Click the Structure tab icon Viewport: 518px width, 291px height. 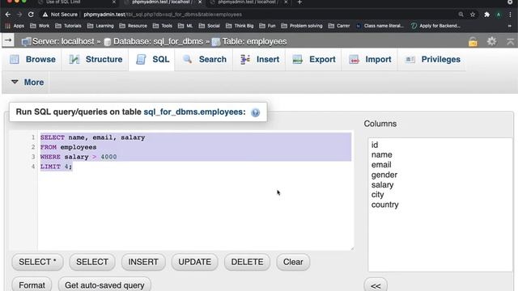74,59
